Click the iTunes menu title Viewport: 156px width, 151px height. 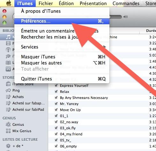tap(25, 4)
